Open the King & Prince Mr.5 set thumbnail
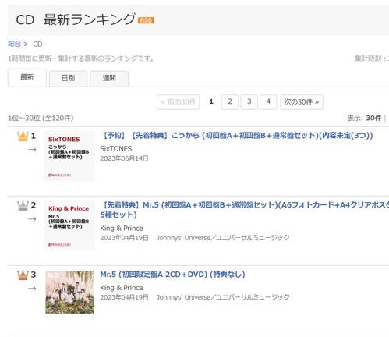Image resolution: width=389 pixels, height=337 pixels. 69,225
